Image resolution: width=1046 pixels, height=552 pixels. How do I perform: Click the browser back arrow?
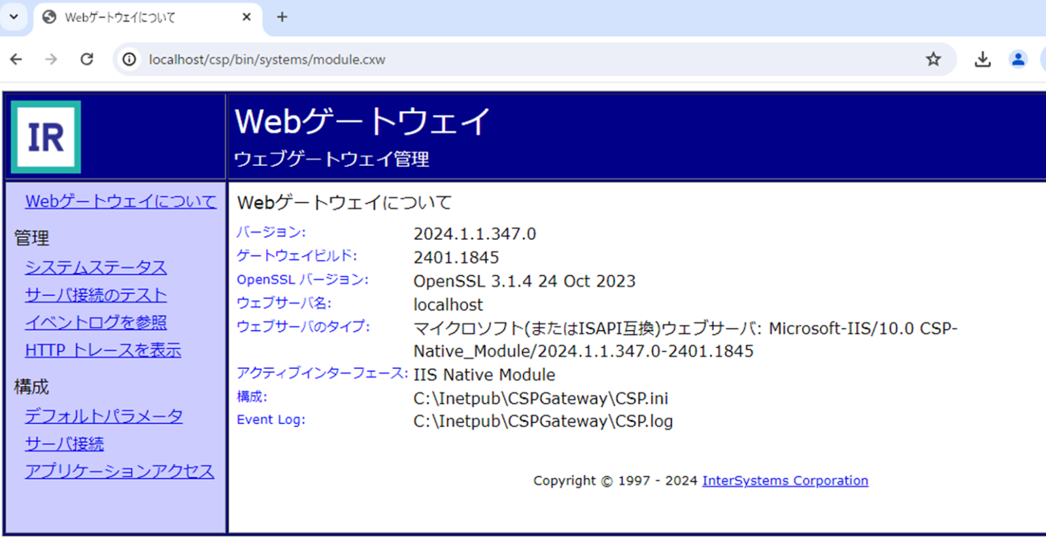click(x=16, y=59)
